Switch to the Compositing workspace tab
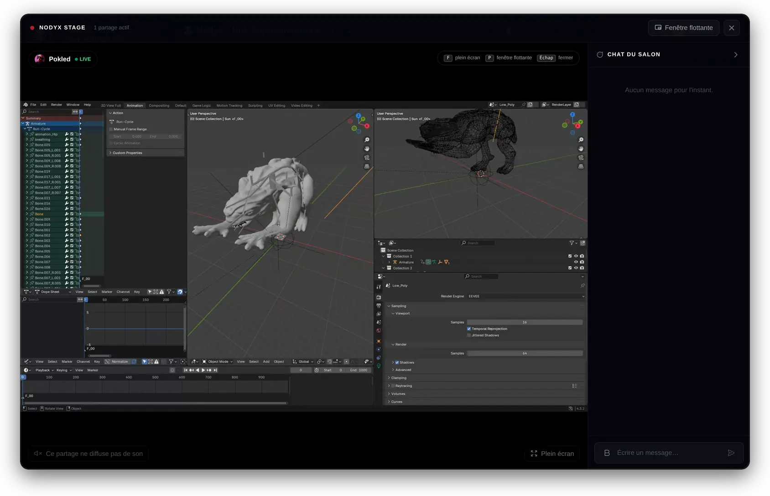Image resolution: width=770 pixels, height=496 pixels. (x=159, y=106)
